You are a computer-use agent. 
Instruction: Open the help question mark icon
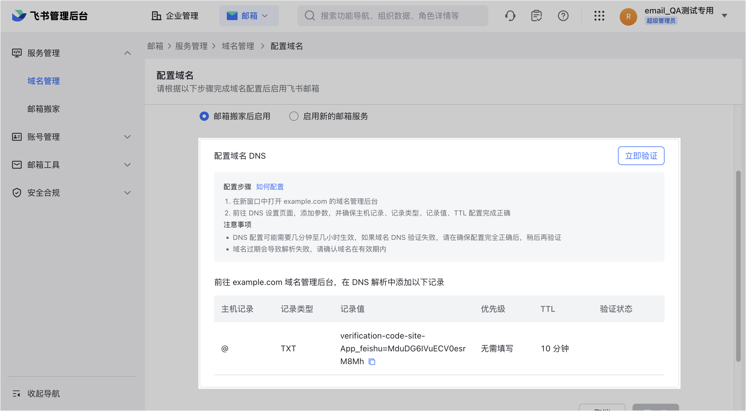563,16
